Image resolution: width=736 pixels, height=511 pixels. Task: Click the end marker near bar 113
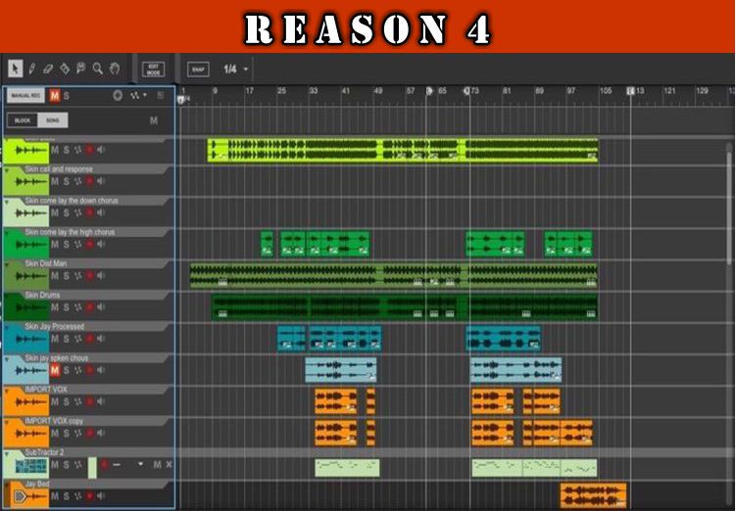(631, 91)
